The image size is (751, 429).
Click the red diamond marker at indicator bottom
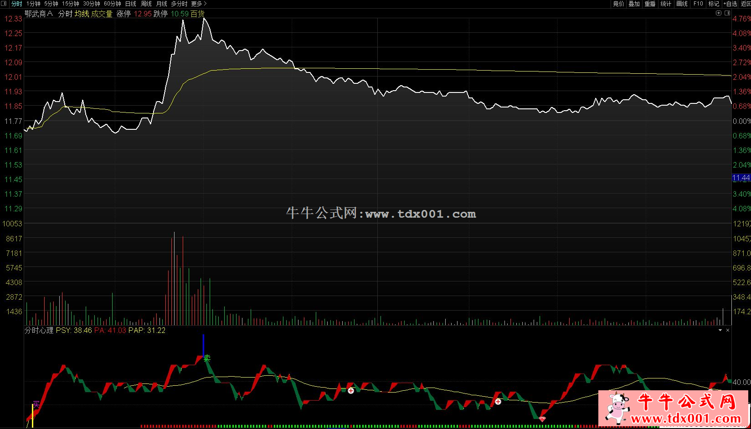point(542,419)
